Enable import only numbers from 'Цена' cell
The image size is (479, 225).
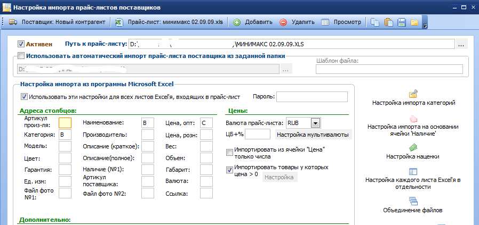pos(229,153)
